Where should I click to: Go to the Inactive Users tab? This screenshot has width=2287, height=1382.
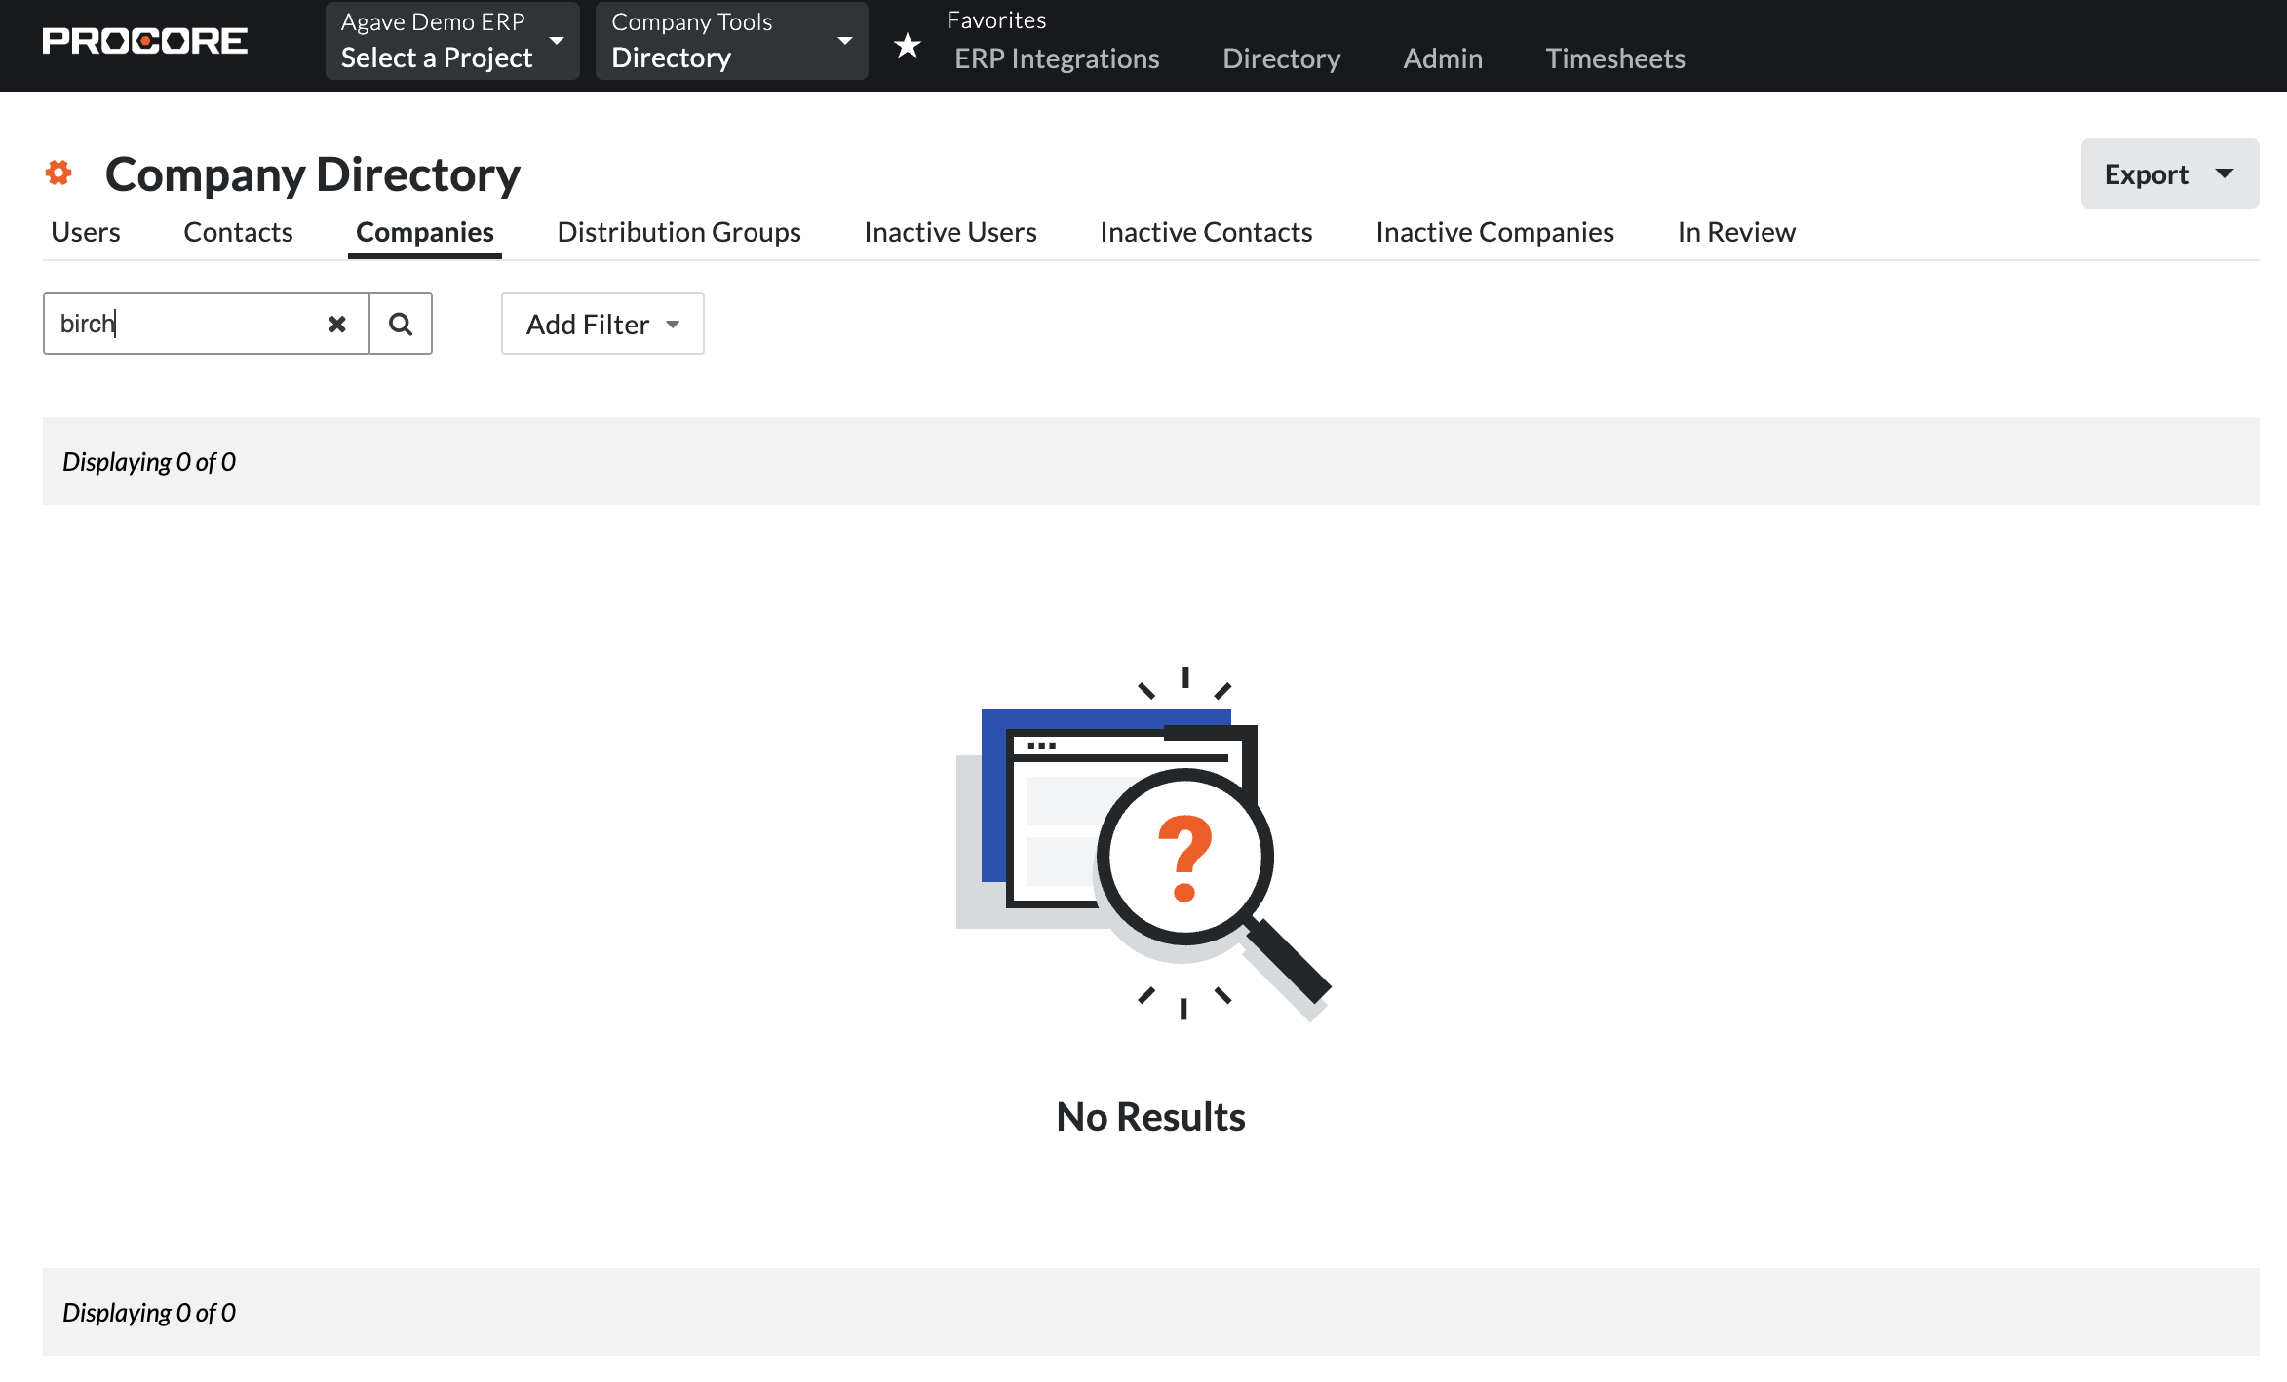(950, 232)
